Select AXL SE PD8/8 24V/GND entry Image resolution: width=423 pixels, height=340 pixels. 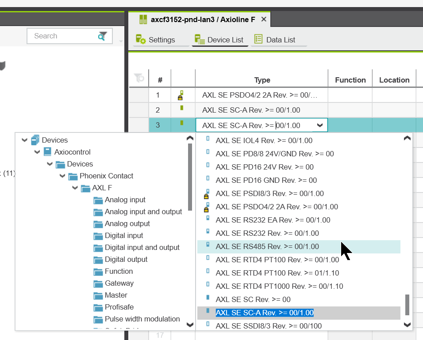tap(299, 154)
